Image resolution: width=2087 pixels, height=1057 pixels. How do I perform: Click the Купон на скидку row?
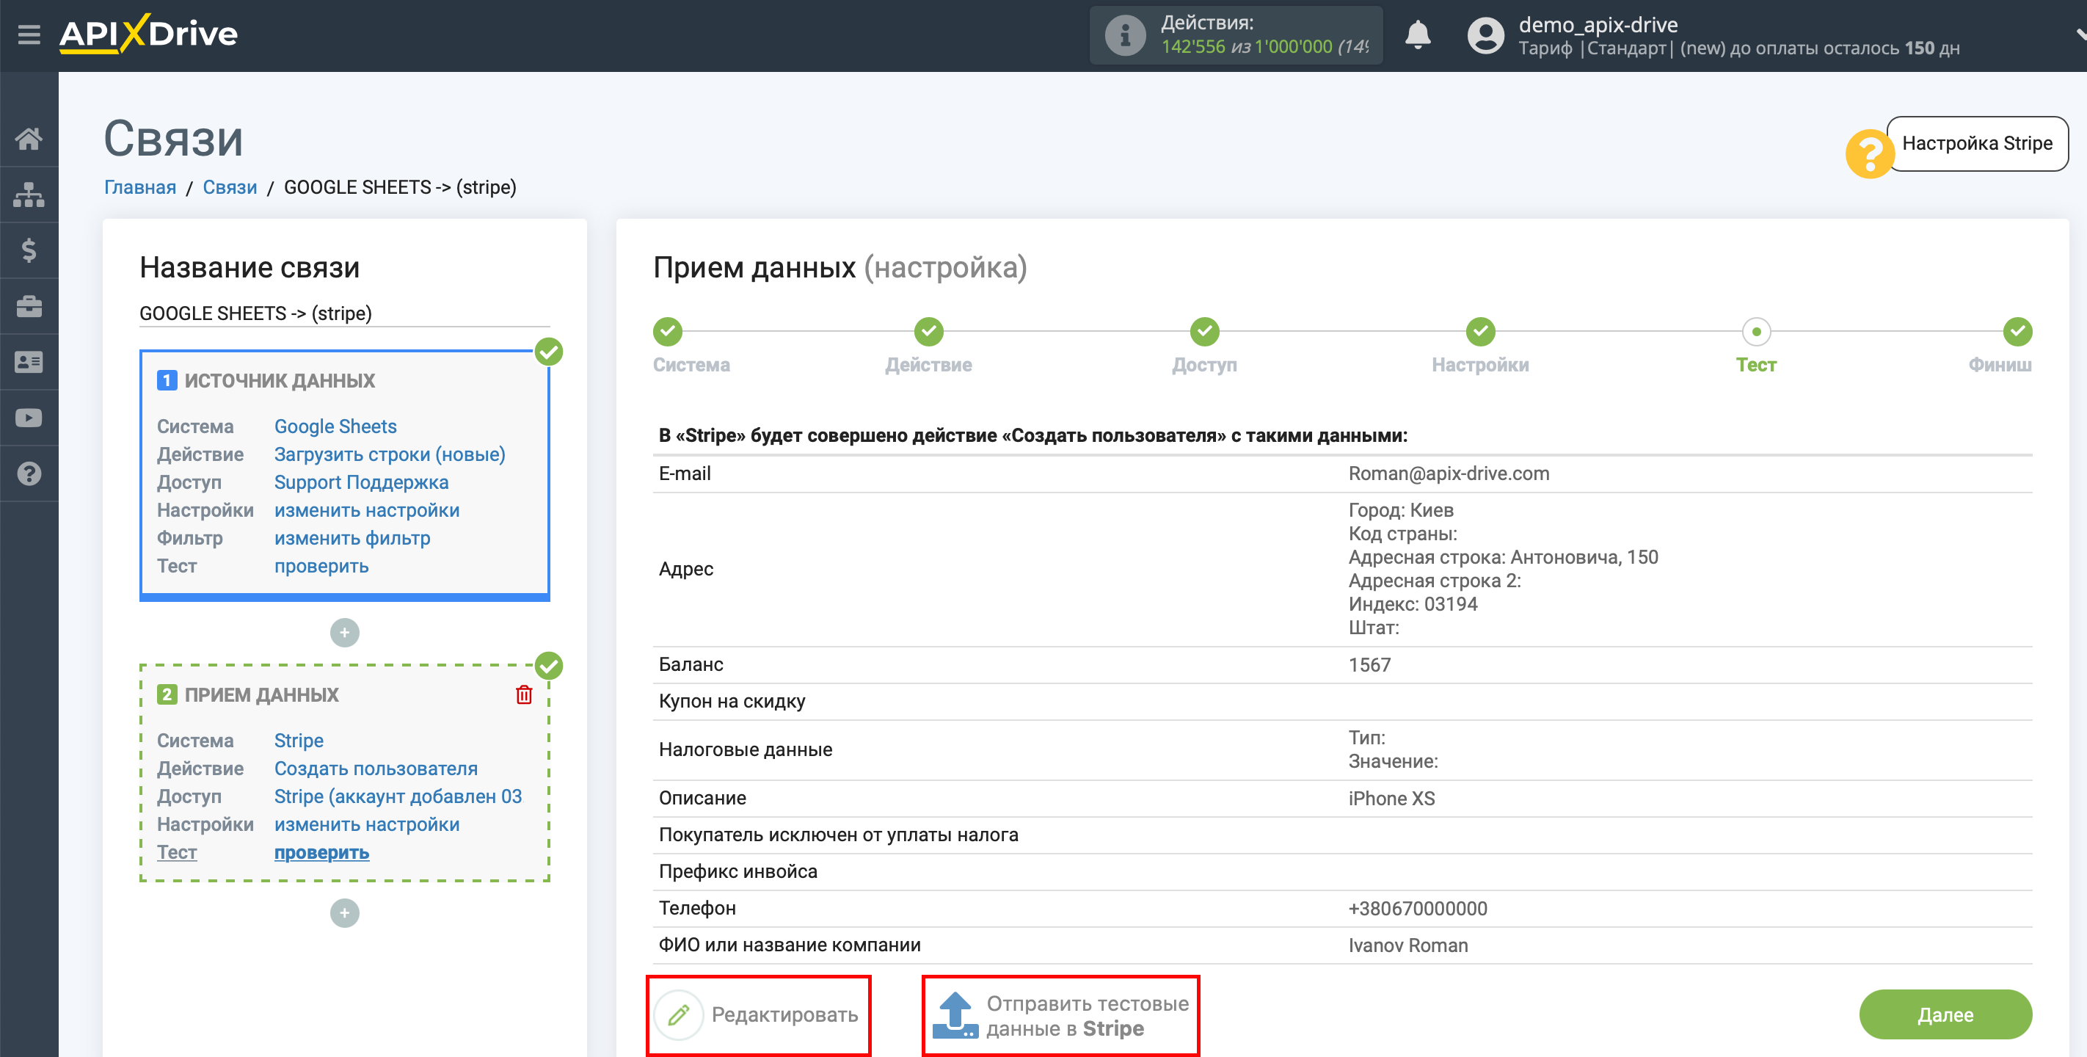point(1342,701)
